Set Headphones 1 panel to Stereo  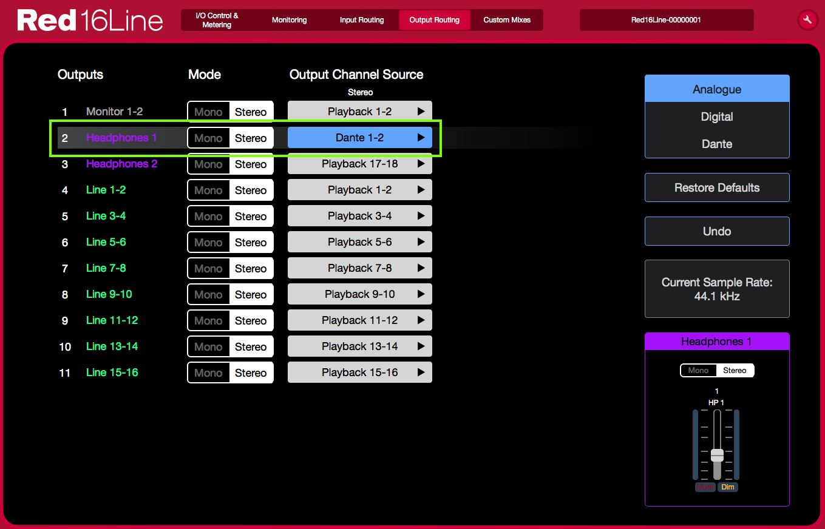735,370
